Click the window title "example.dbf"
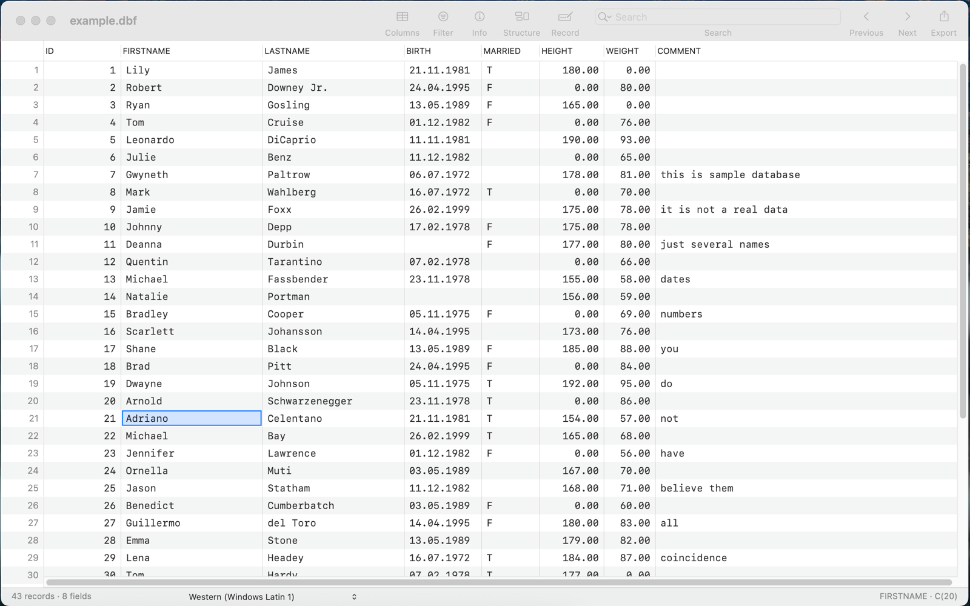The height and width of the screenshot is (606, 970). (103, 21)
